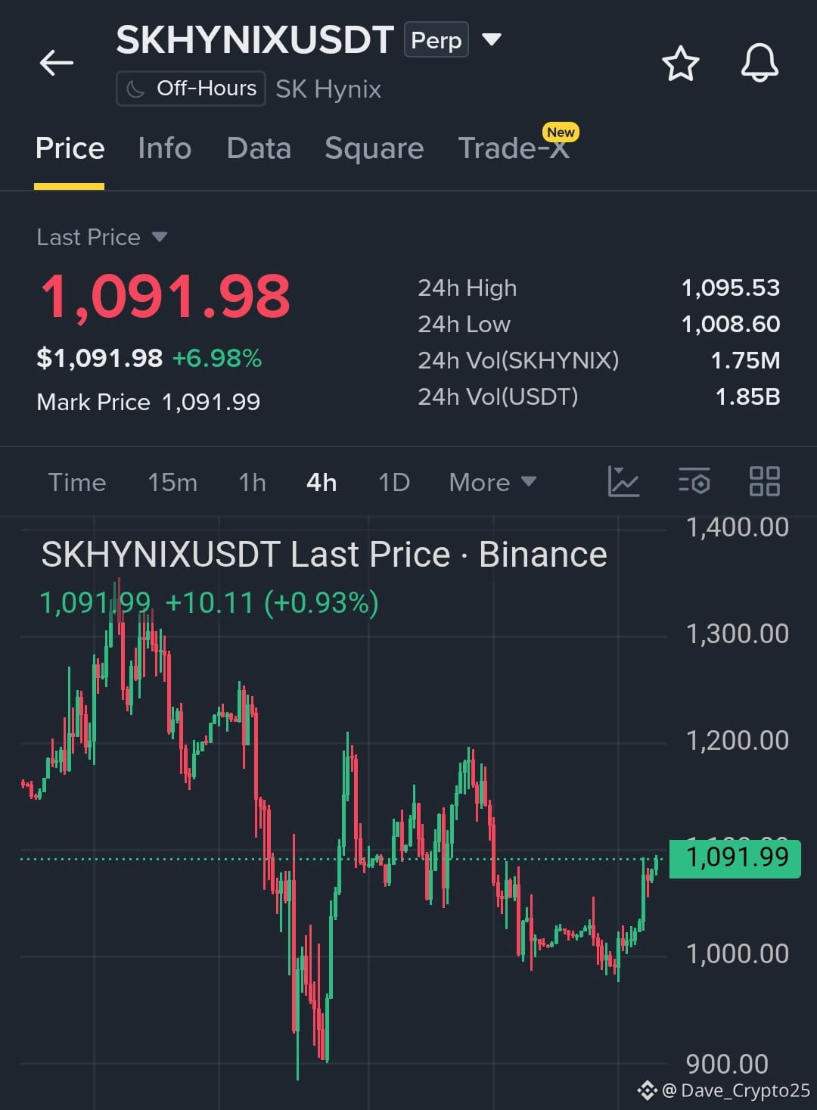817x1110 pixels.
Task: Click the Mark Price 1,091.99 text
Action: pos(148,402)
